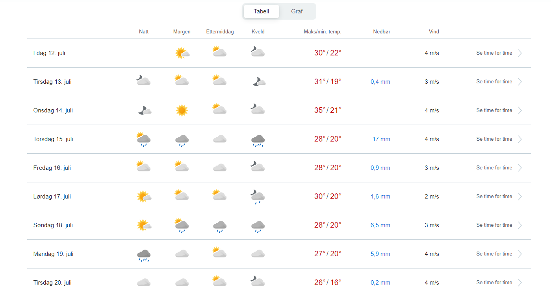
Task: Click the heavy rain evening icon for Torsdag 15. juli
Action: tap(258, 140)
